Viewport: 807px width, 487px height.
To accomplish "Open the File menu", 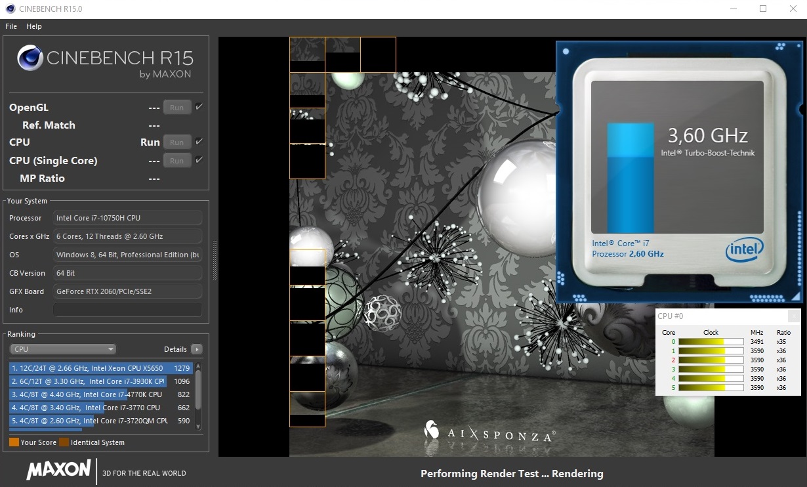I will tap(10, 26).
